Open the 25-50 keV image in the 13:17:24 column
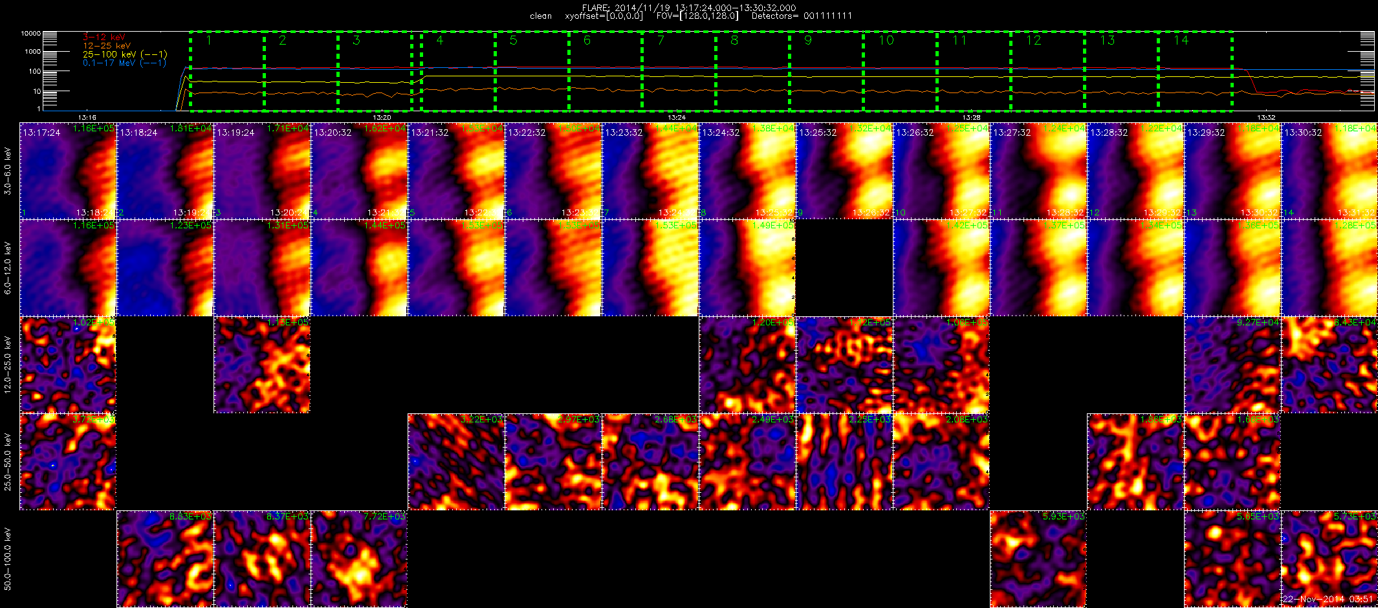This screenshot has height=608, width=1378. pyautogui.click(x=68, y=462)
